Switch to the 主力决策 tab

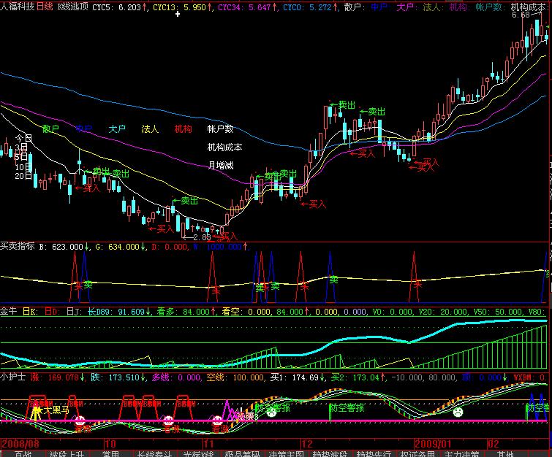pyautogui.click(x=461, y=453)
